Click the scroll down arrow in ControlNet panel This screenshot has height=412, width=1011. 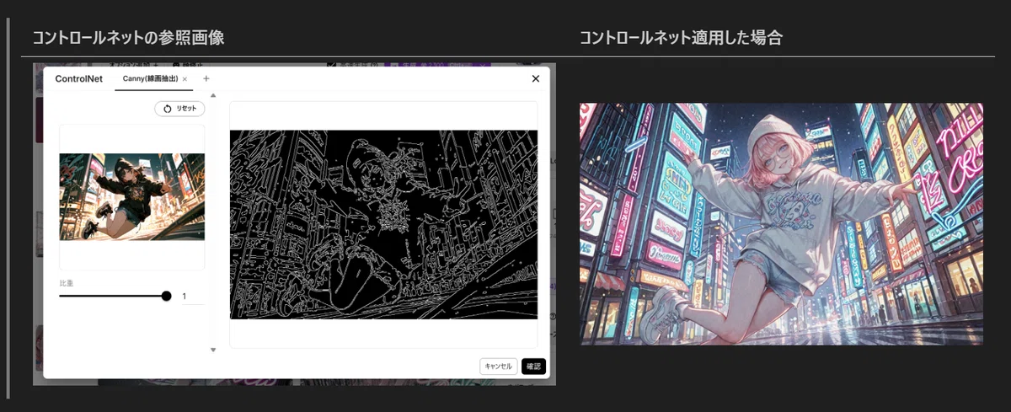click(x=213, y=350)
